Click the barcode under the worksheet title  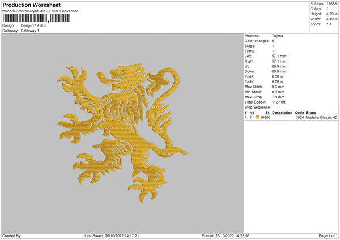tap(36, 18)
